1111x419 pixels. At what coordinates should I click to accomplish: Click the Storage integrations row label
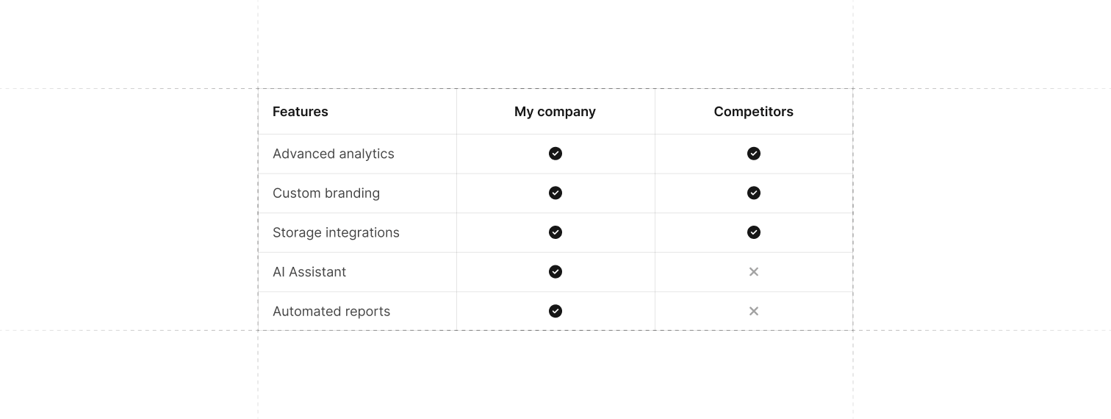click(336, 233)
